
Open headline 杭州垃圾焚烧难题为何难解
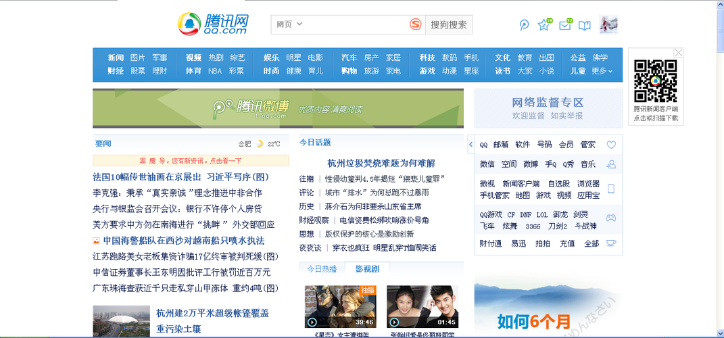381,163
